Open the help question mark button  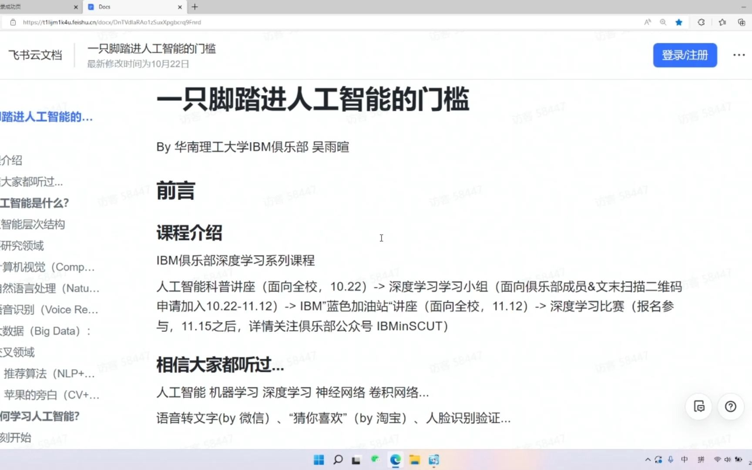731,406
